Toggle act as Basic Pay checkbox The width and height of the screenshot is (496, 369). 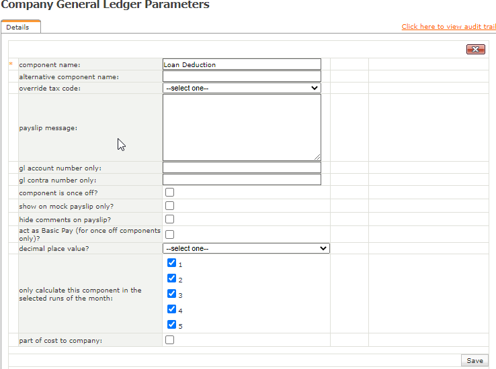click(170, 234)
